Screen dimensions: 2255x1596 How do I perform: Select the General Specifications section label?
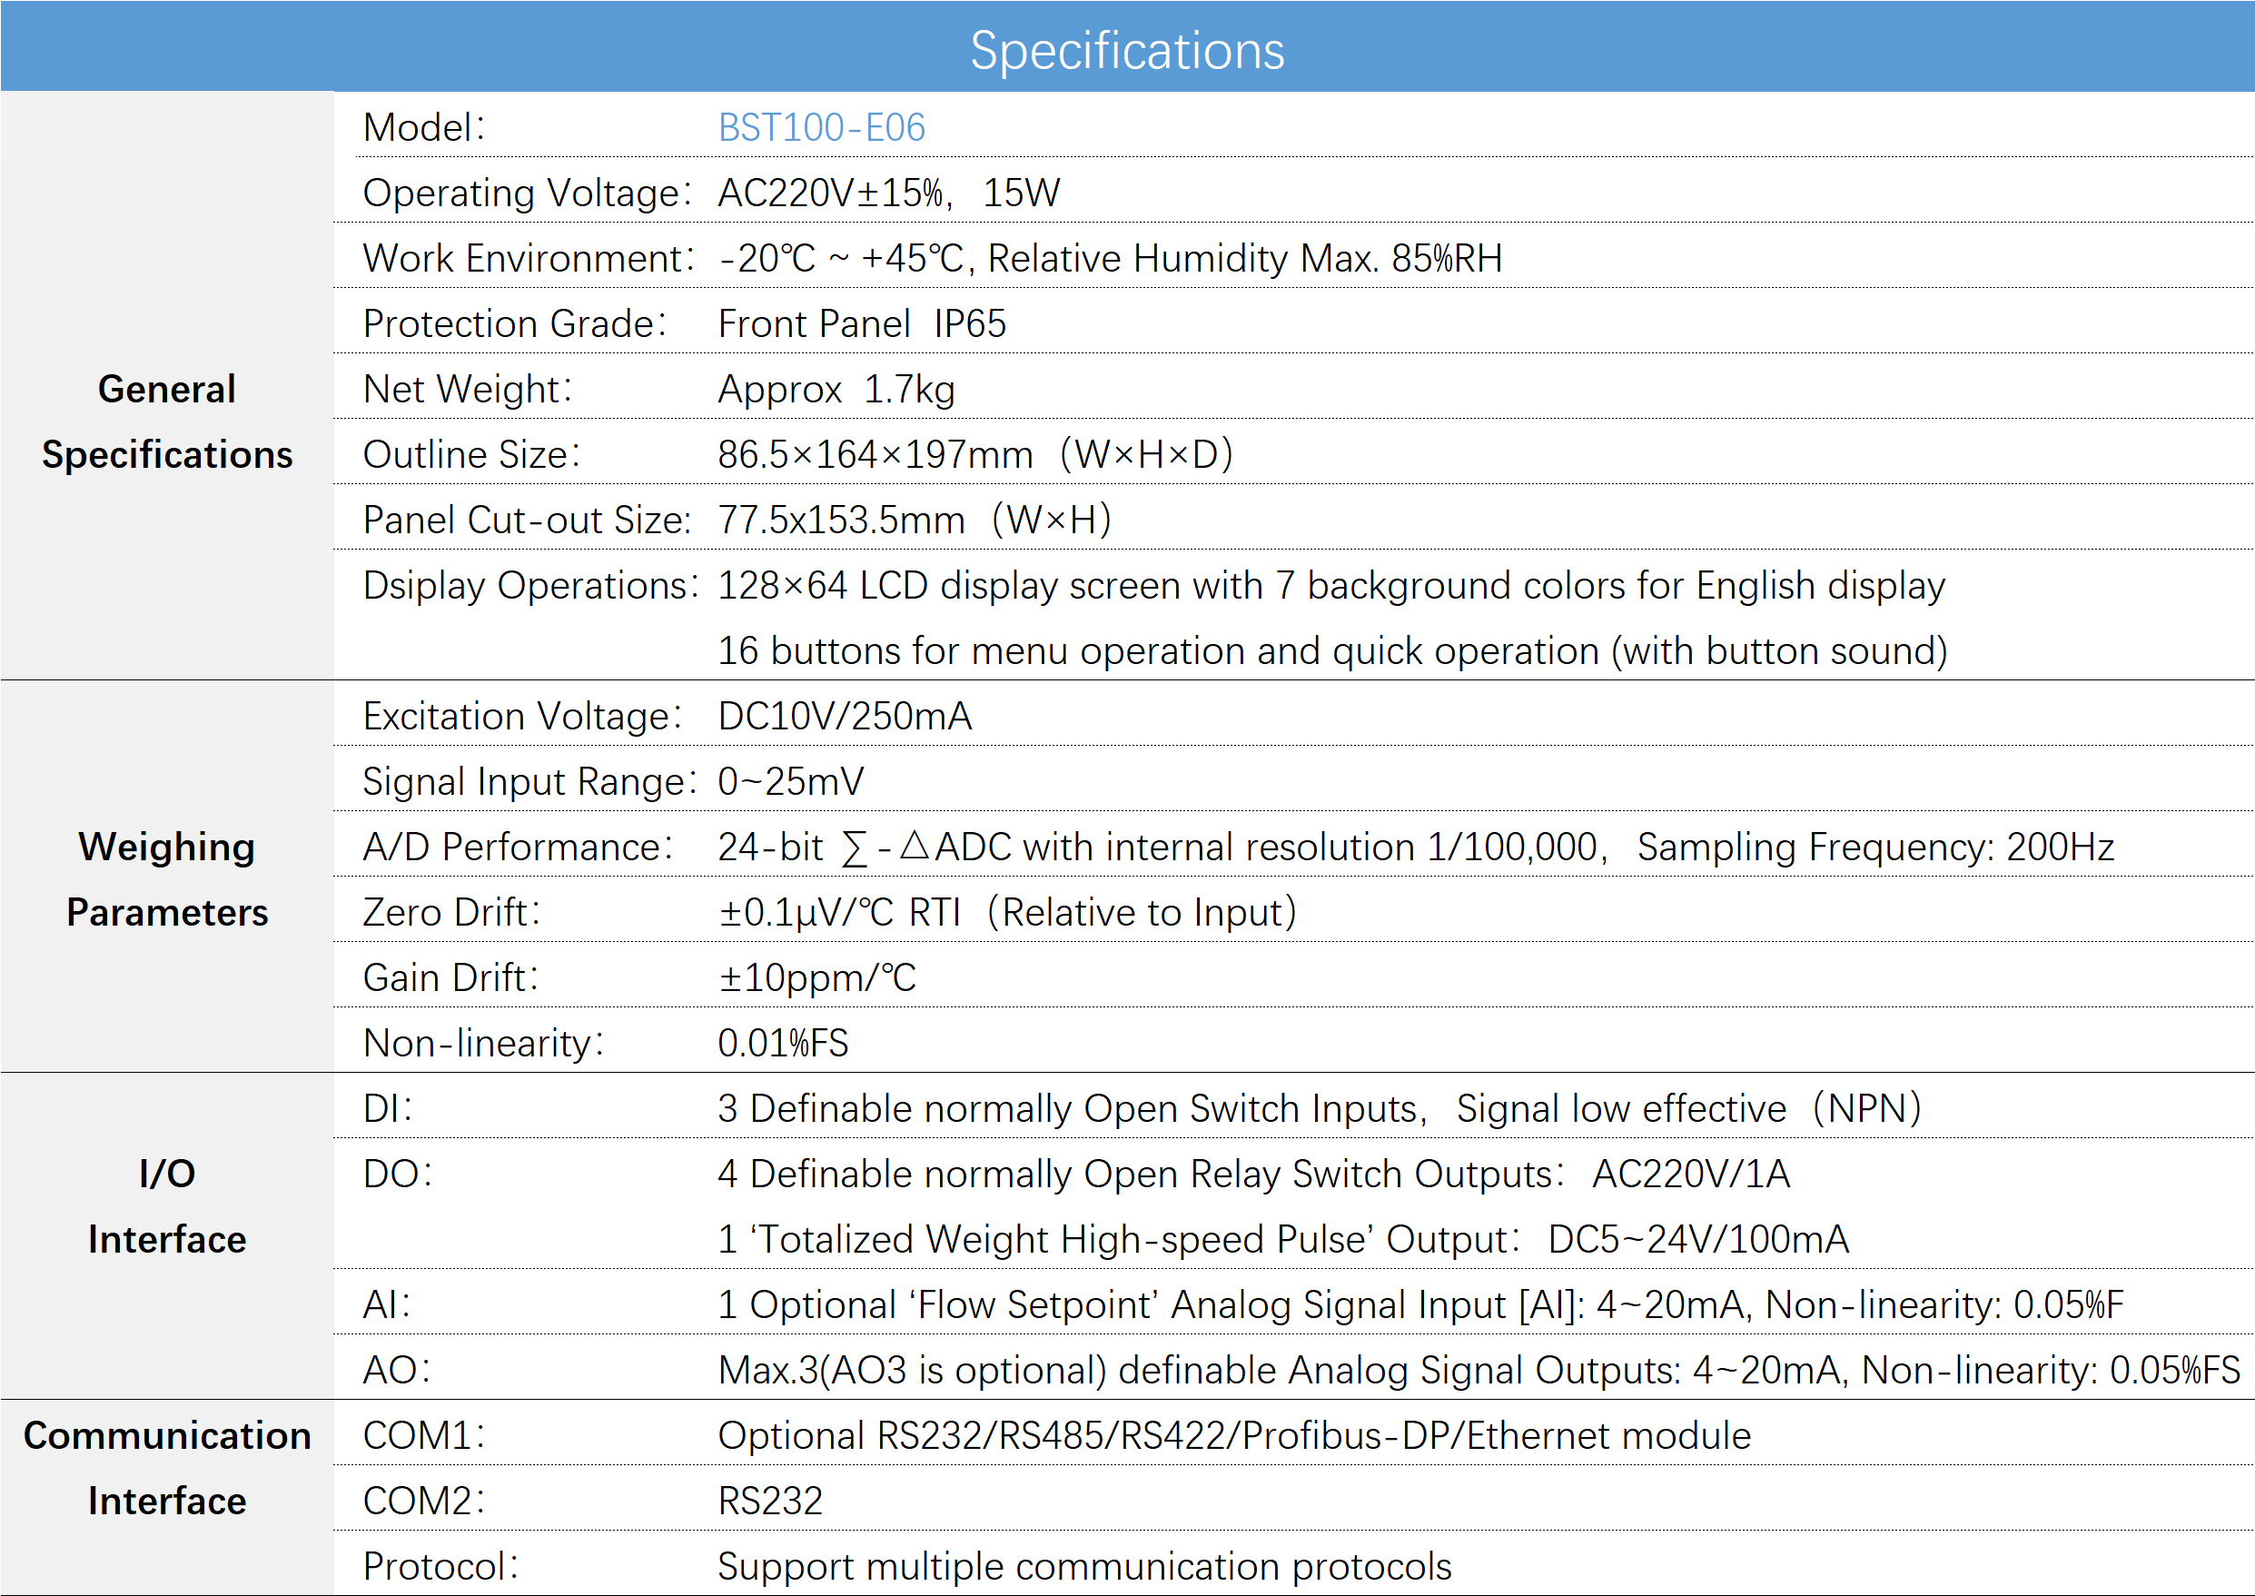point(167,421)
